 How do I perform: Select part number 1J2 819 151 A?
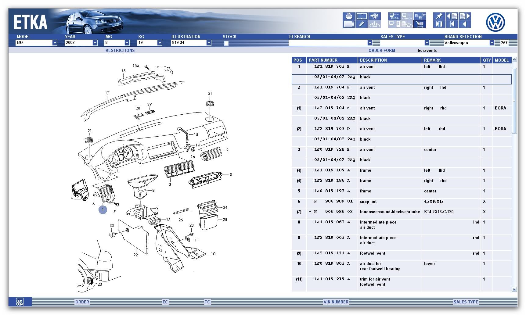[332, 253]
